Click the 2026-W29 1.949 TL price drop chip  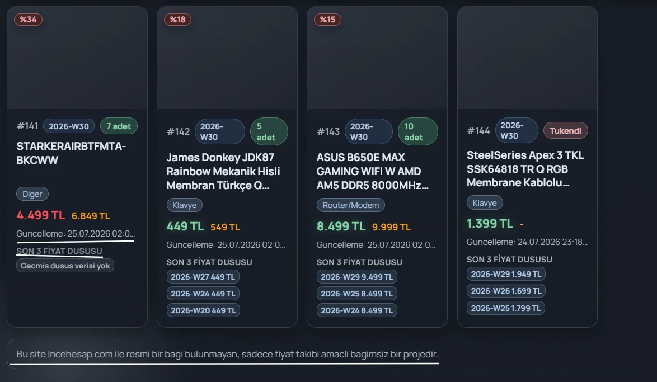[506, 274]
